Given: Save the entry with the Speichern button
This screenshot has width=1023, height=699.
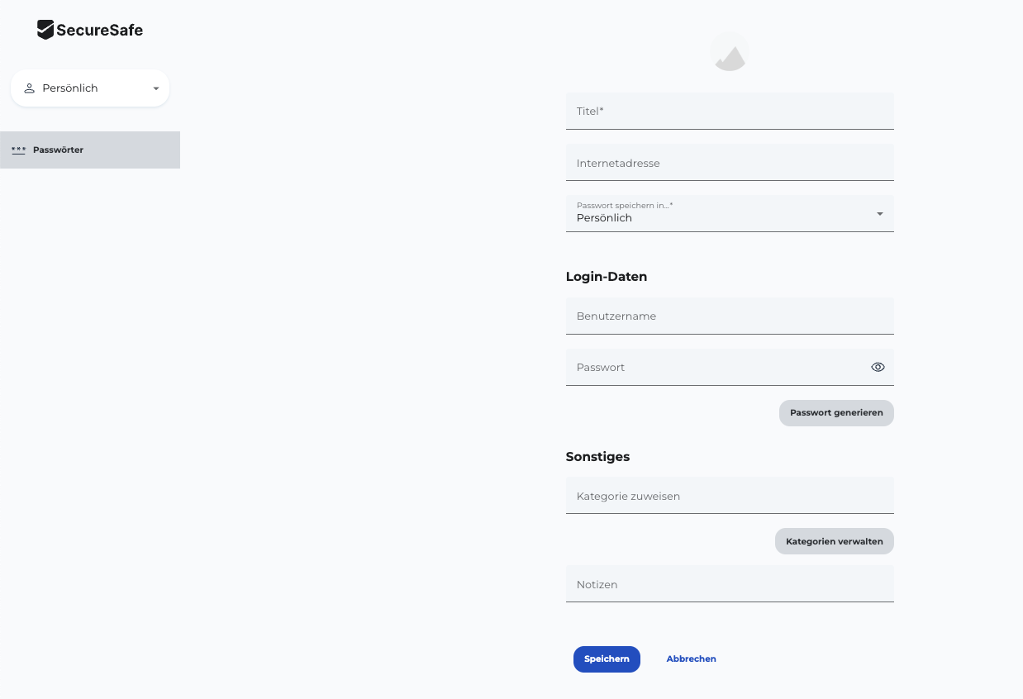Looking at the screenshot, I should [607, 659].
